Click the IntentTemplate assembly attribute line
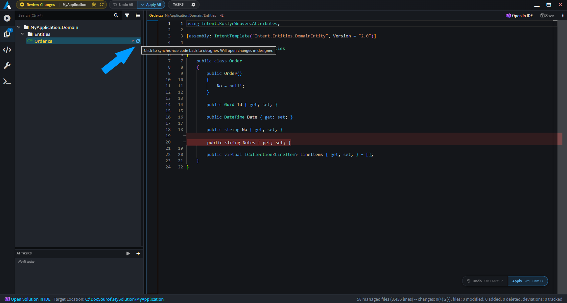 pos(281,36)
